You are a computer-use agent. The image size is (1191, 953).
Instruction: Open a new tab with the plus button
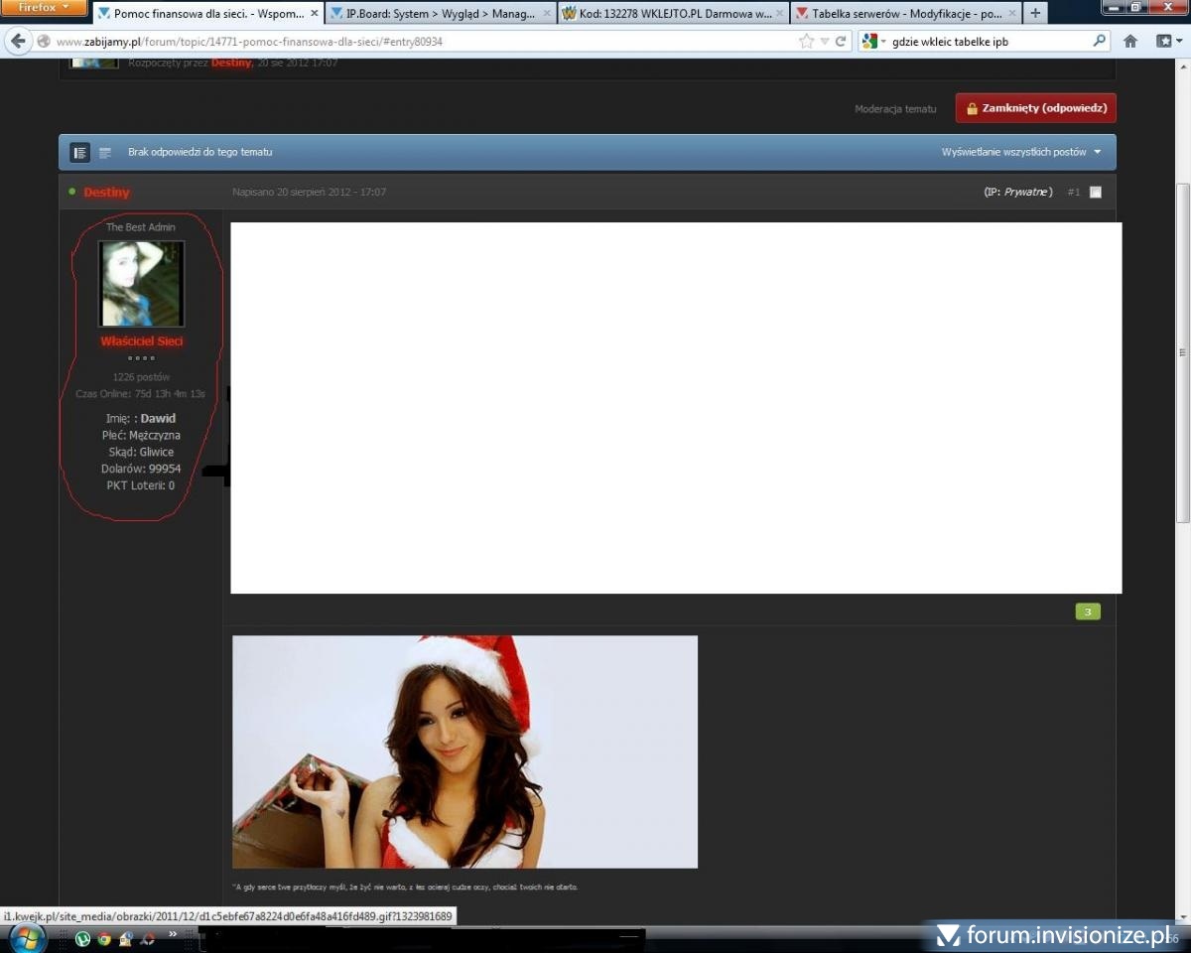click(1035, 13)
